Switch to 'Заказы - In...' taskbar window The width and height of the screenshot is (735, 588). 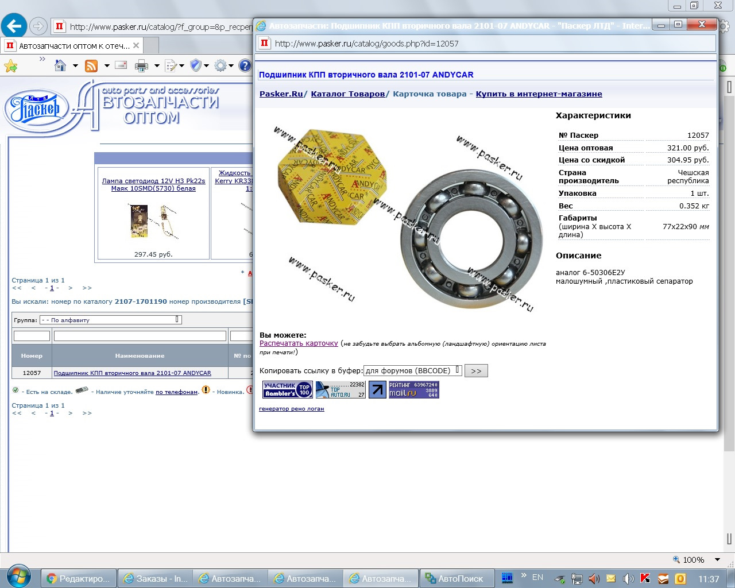[x=155, y=578]
